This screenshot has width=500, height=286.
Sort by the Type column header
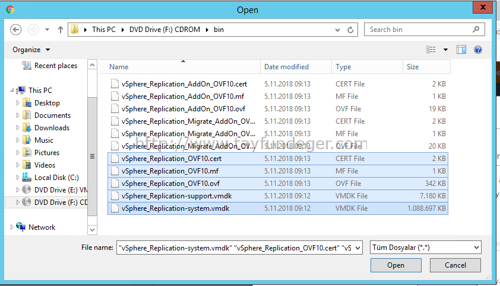368,67
